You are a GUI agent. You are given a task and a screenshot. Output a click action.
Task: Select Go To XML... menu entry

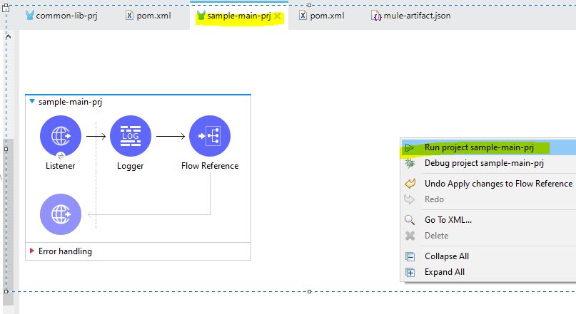[x=448, y=220]
